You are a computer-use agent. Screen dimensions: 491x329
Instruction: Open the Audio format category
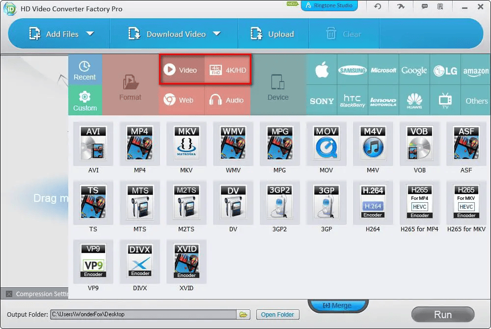[x=227, y=100]
